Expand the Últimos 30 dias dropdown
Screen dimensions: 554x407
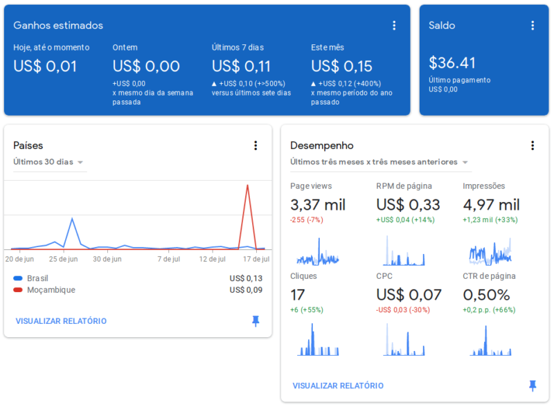tap(49, 162)
